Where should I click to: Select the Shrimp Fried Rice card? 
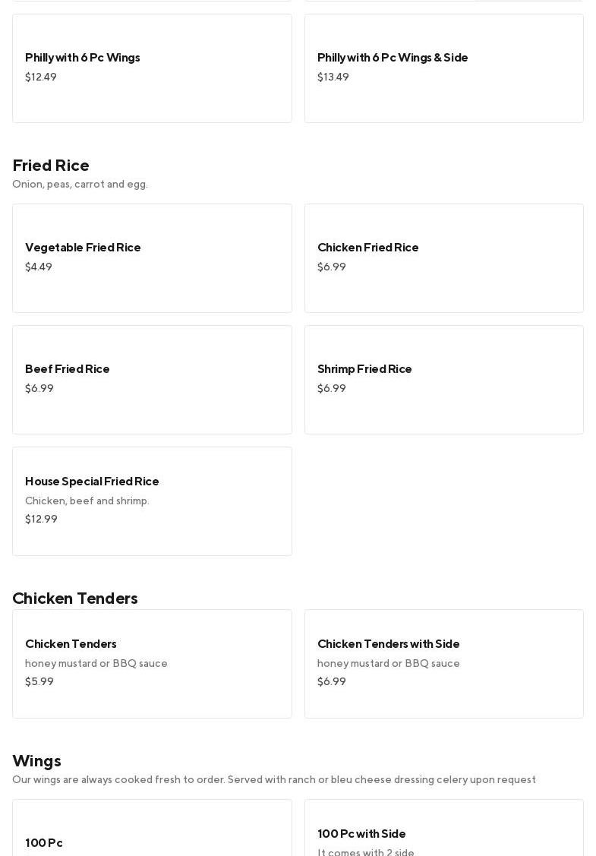click(443, 379)
